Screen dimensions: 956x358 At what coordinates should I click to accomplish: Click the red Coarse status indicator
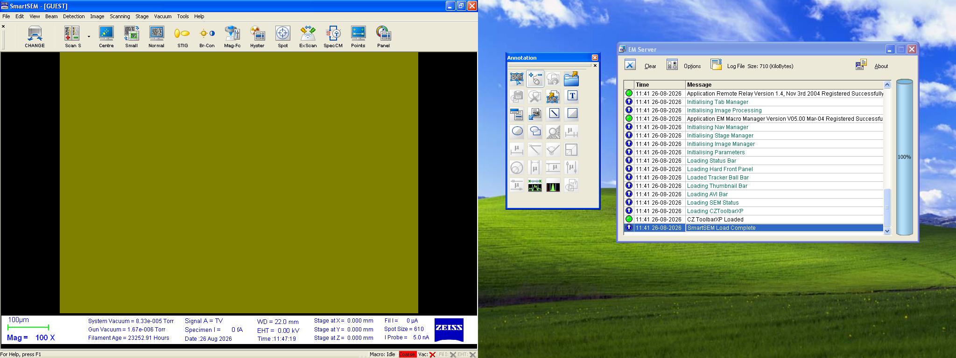tap(407, 354)
